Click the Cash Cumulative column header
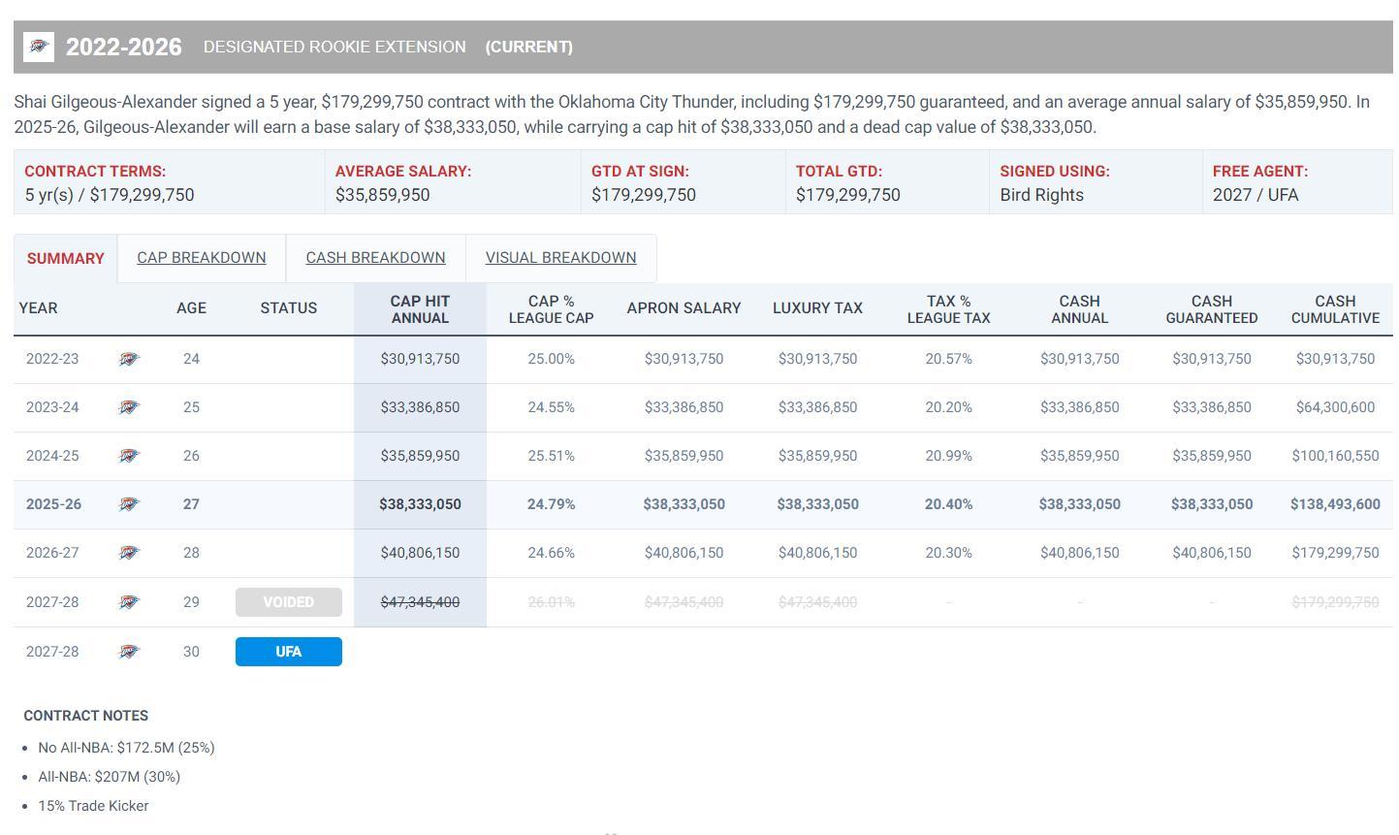1399x835 pixels. point(1334,309)
